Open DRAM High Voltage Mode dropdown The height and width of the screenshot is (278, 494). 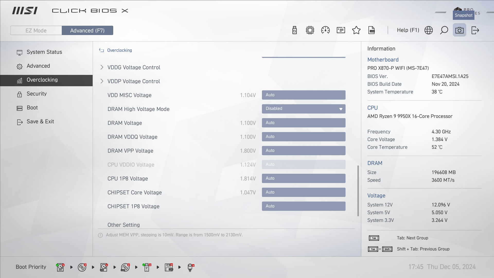(304, 109)
